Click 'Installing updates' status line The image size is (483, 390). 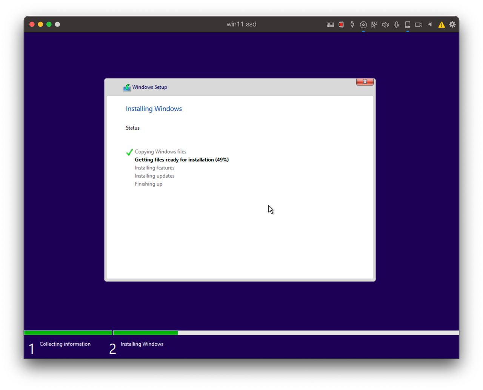coord(155,176)
